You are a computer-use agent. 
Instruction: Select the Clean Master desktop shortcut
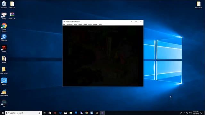pos(4,92)
